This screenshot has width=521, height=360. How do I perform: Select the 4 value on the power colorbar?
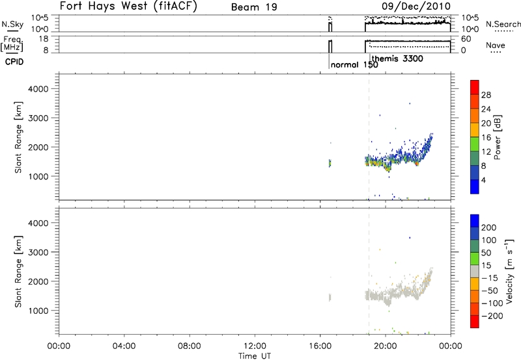tap(484, 180)
